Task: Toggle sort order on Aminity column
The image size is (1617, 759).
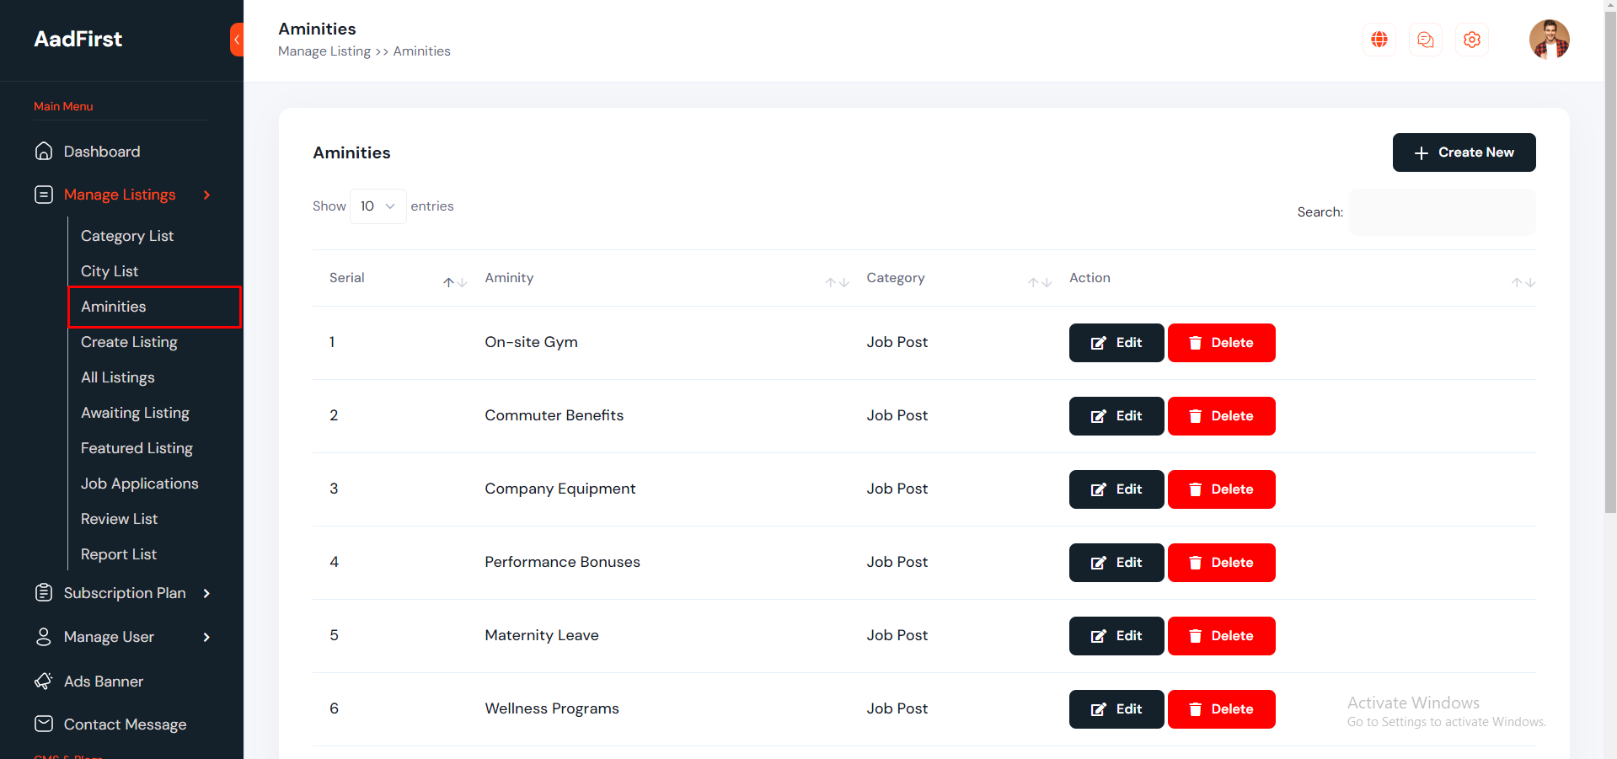Action: tap(837, 282)
